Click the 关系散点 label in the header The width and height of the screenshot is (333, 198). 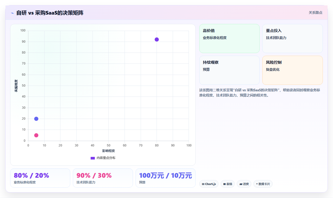(315, 12)
